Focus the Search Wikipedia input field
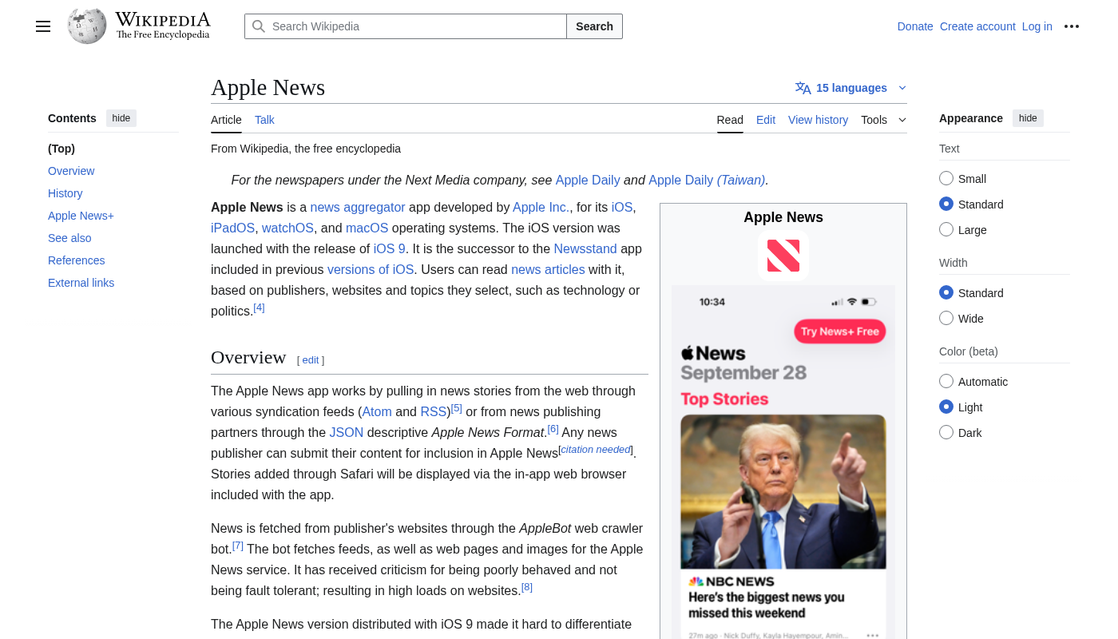Image resolution: width=1118 pixels, height=639 pixels. [x=415, y=26]
